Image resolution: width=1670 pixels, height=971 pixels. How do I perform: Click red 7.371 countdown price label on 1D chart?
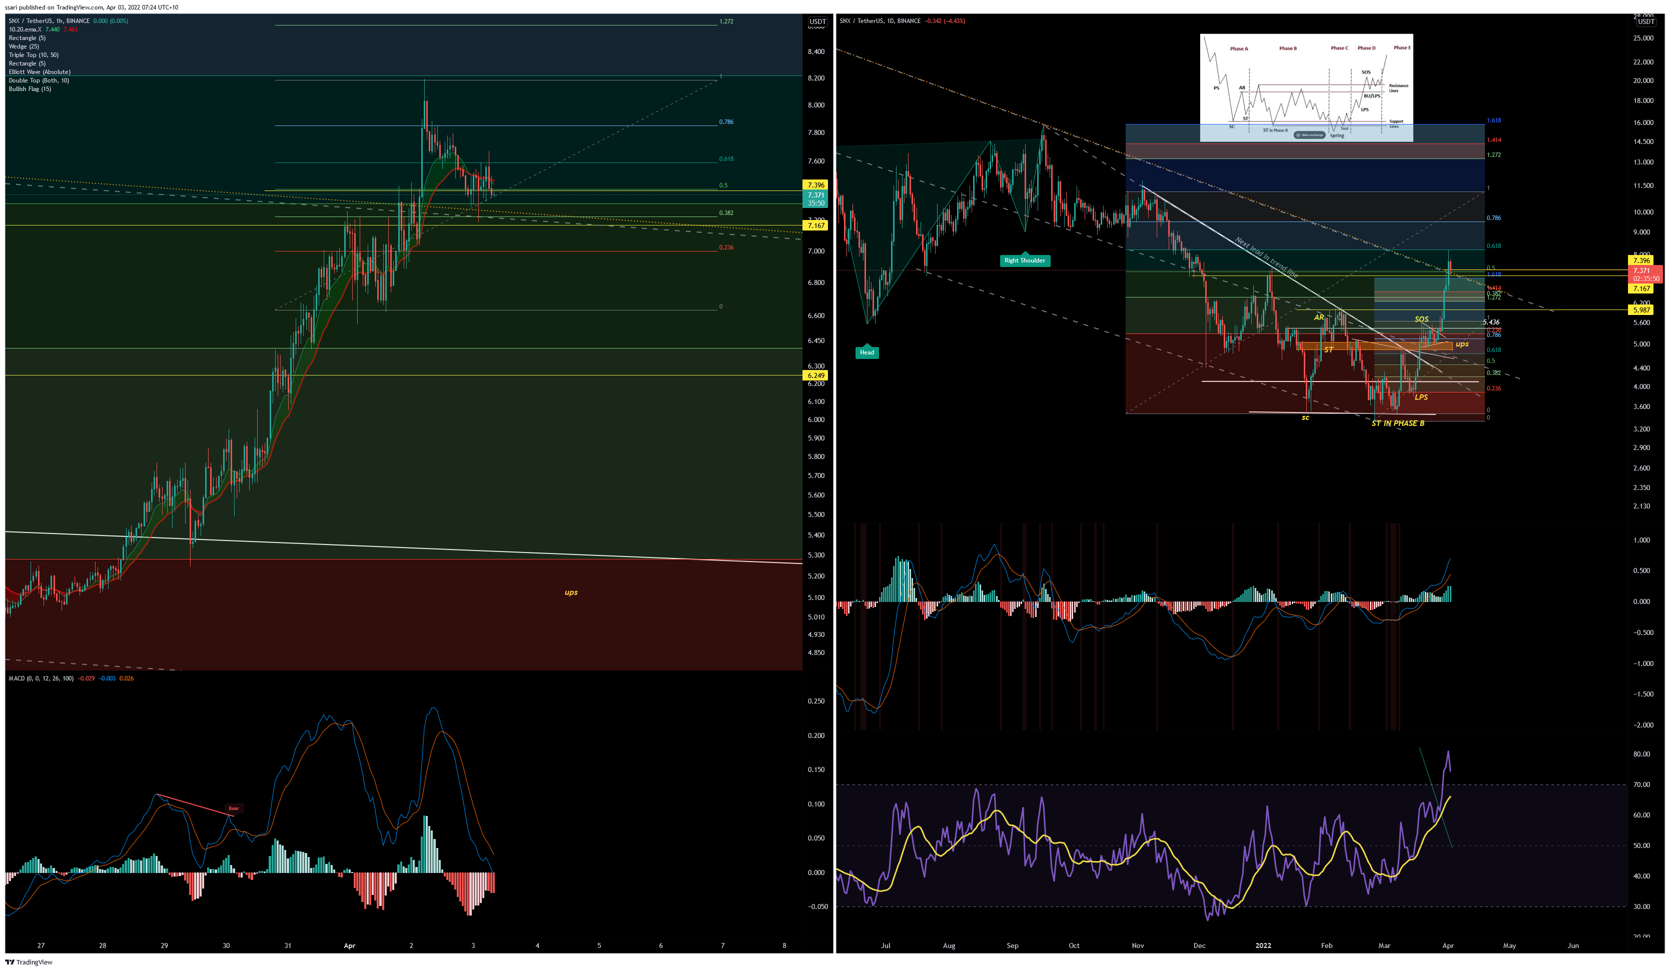pyautogui.click(x=1645, y=274)
